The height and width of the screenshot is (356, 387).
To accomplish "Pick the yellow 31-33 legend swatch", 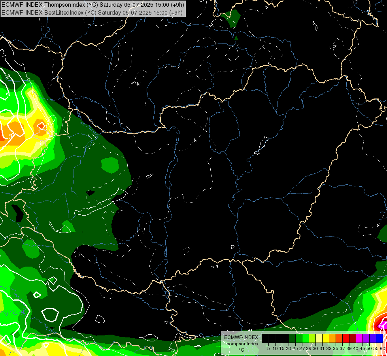I will (326, 338).
